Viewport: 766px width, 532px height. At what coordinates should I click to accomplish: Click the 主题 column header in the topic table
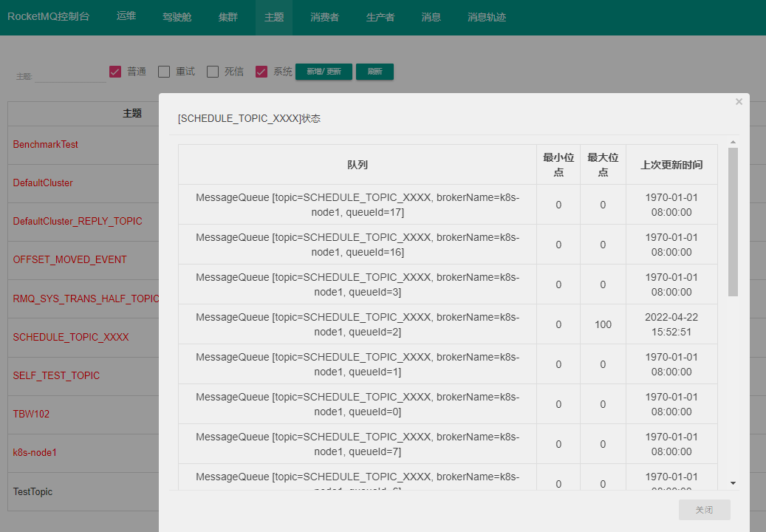pos(132,113)
